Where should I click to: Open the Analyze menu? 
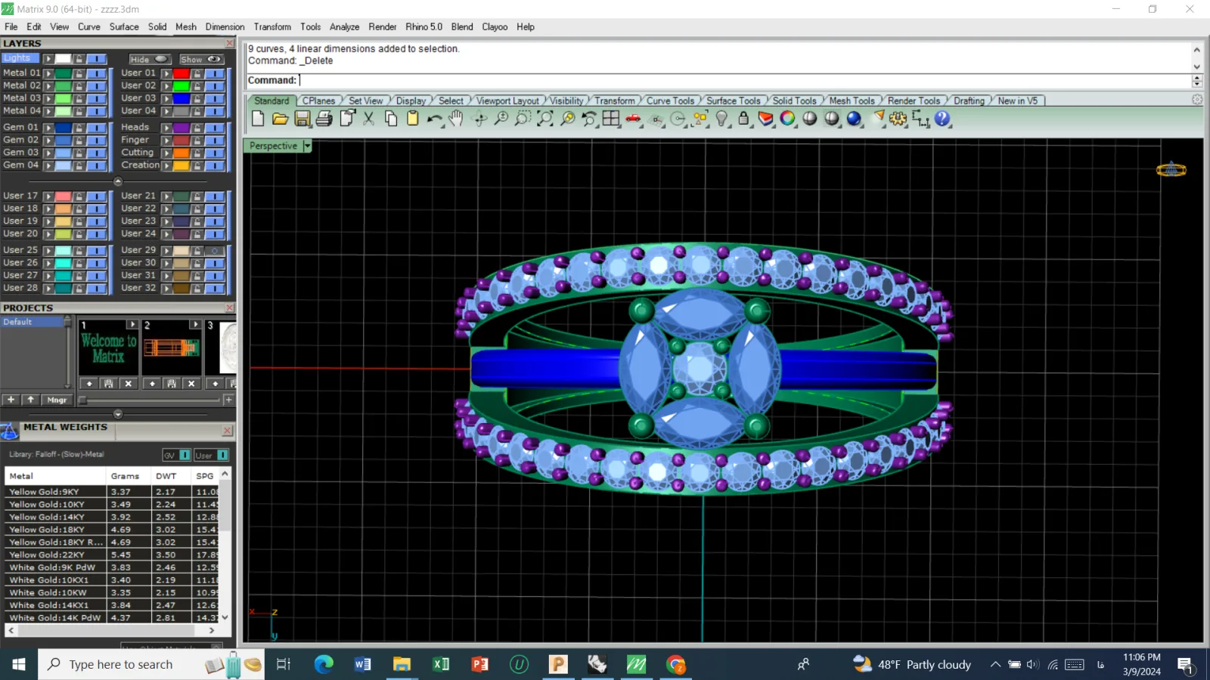coord(344,26)
